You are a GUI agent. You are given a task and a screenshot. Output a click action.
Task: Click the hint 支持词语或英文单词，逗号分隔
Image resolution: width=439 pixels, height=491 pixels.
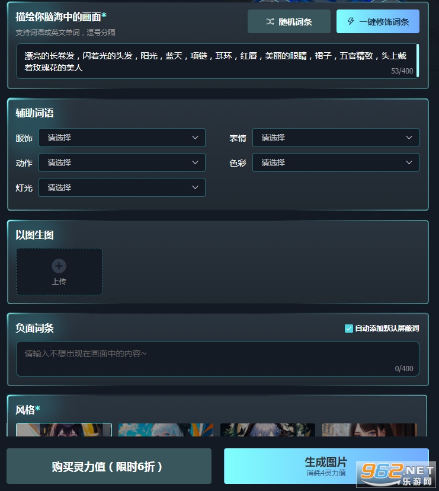point(65,33)
